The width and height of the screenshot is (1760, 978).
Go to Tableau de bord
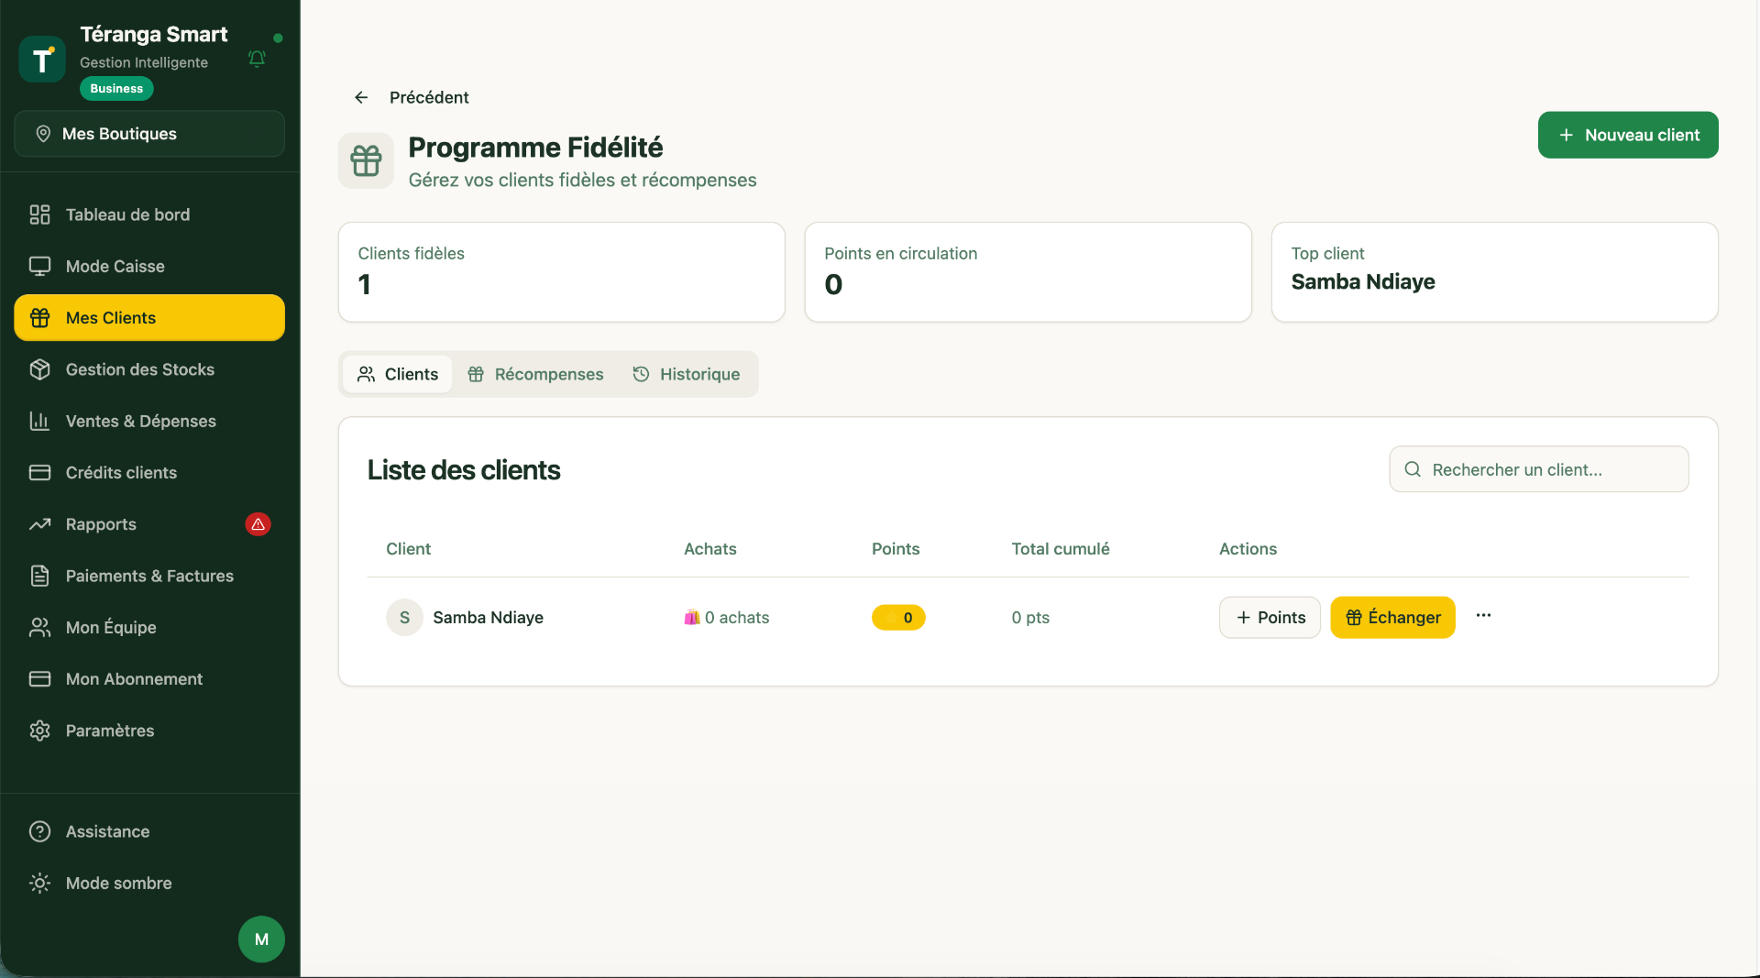149,214
